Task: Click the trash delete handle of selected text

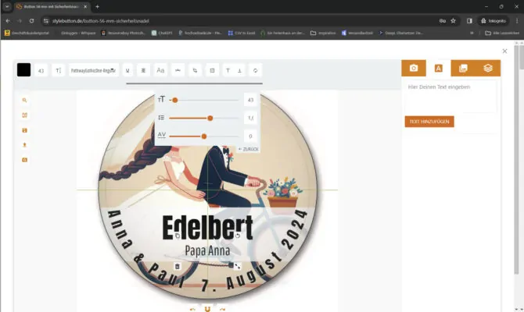Action: click(x=178, y=266)
